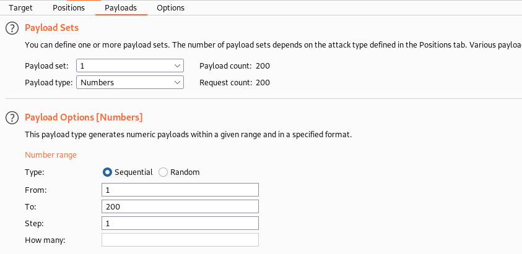Screen dimensions: 522x254
Task: Click the Number range section label
Action: pyautogui.click(x=51, y=155)
